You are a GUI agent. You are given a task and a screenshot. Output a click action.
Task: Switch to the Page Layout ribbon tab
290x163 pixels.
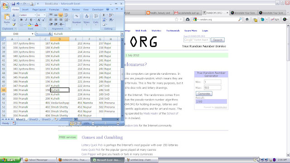coord(39,10)
